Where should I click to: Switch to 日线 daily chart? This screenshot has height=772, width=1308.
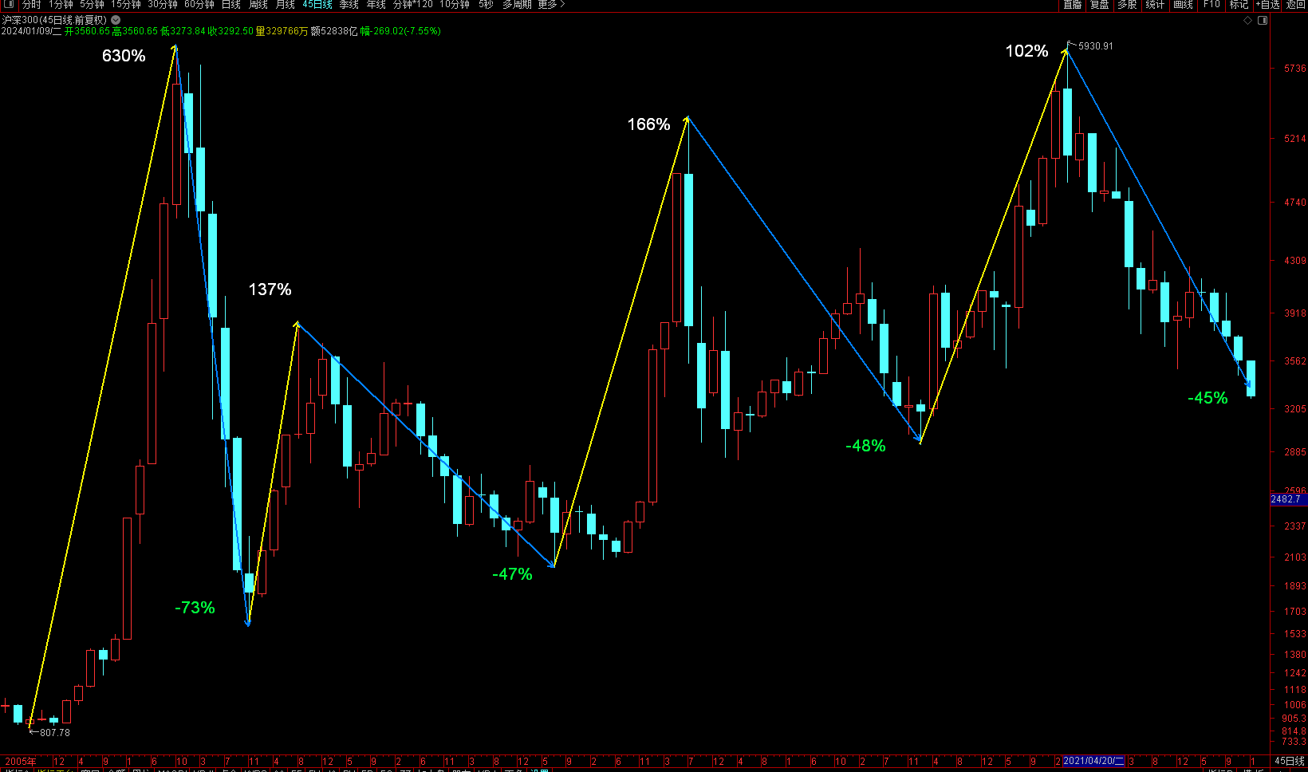point(231,4)
